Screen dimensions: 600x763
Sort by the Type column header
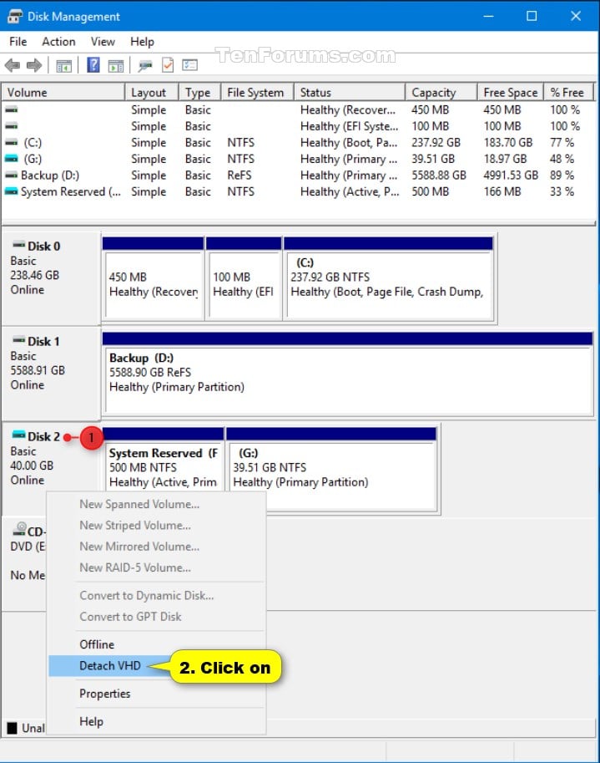coord(199,93)
